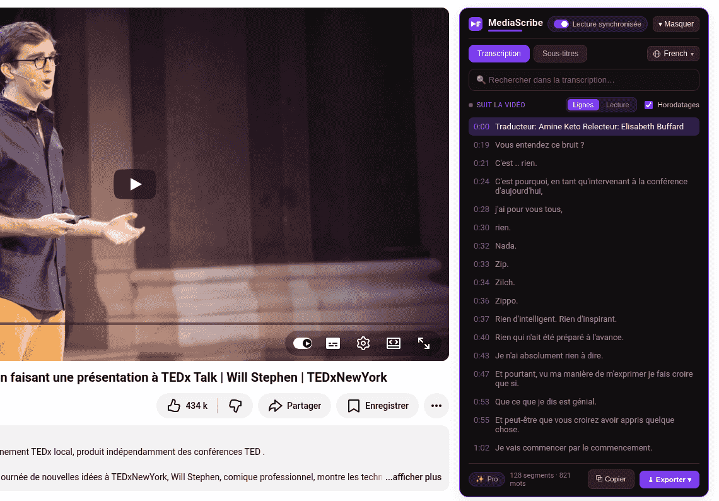Toggle the video autoplay switch
The width and height of the screenshot is (719, 501).
click(303, 343)
